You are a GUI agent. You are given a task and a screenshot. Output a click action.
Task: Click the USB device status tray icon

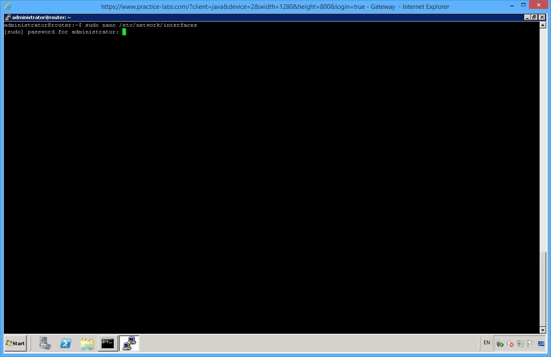pyautogui.click(x=500, y=343)
